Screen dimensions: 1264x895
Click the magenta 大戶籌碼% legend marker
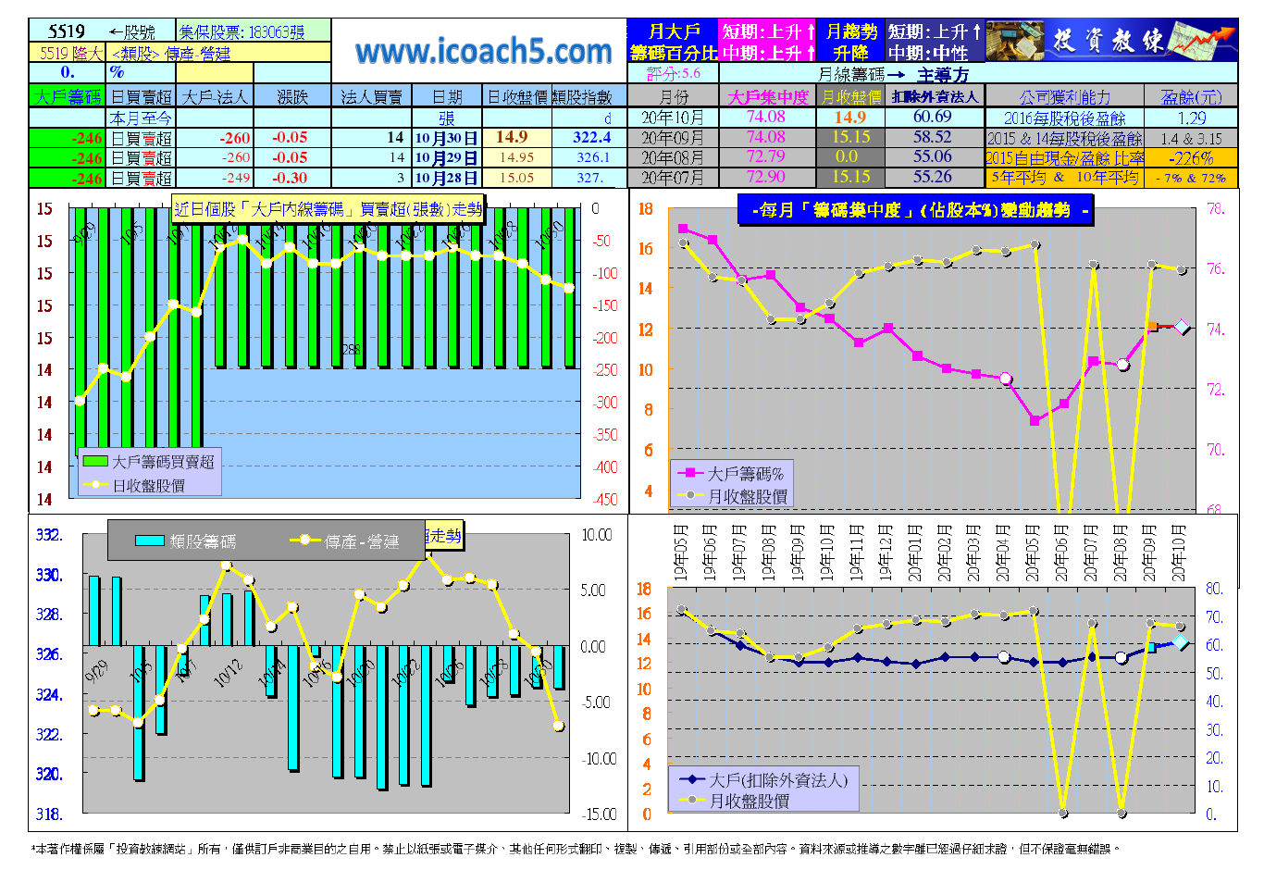689,474
